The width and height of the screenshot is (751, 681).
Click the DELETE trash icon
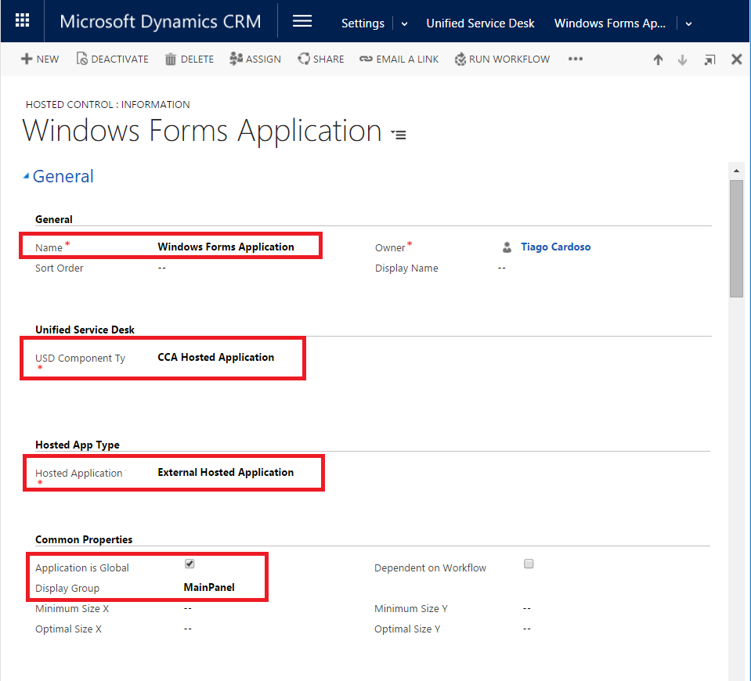coord(171,59)
